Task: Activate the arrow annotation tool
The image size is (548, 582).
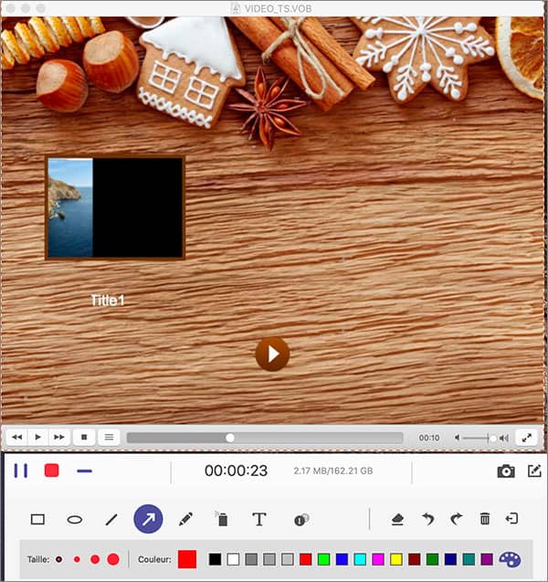Action: click(148, 519)
